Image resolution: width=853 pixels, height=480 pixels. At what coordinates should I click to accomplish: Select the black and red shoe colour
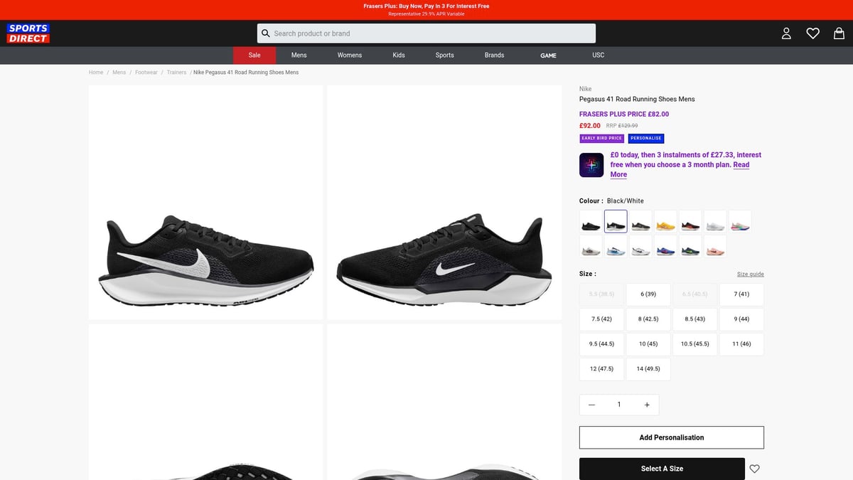pos(690,222)
